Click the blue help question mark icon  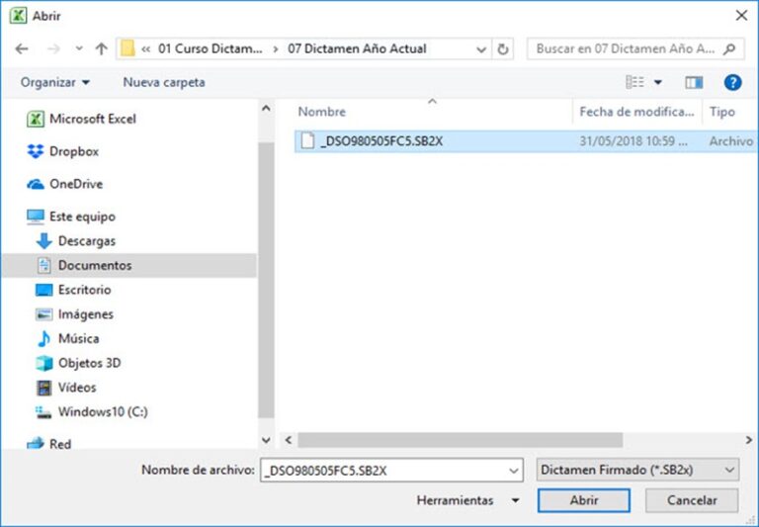[732, 82]
